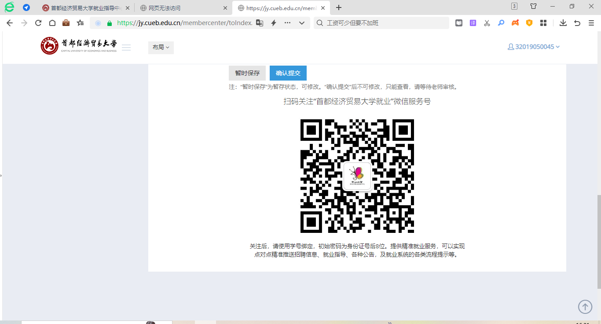Open the home page icon

[52, 23]
